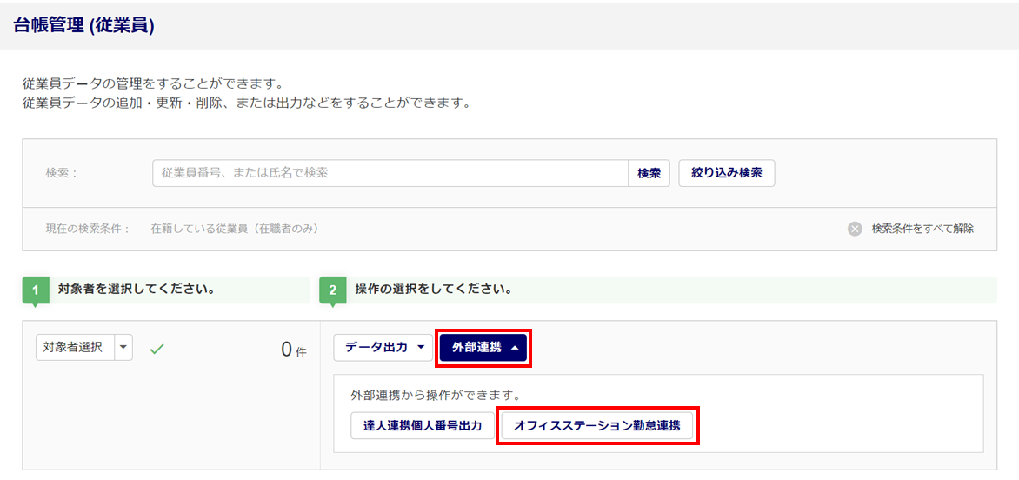Click the 検索 button next to the search field
The image size is (1019, 480).
(x=649, y=173)
